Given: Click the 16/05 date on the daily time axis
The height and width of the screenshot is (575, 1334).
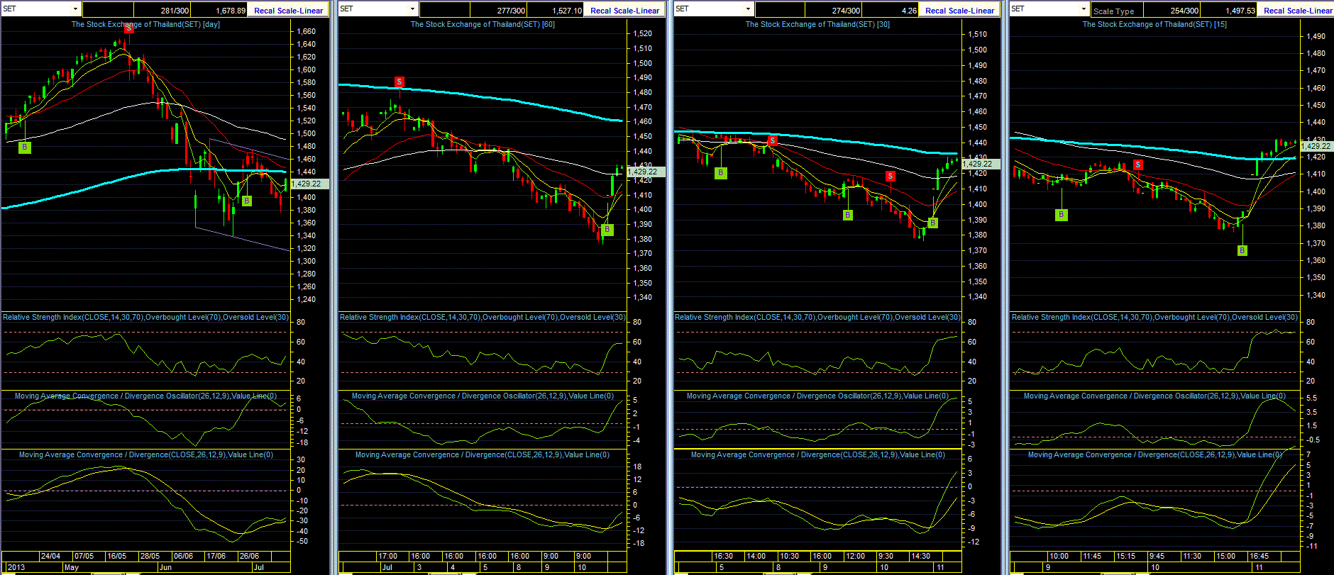Looking at the screenshot, I should 116,557.
